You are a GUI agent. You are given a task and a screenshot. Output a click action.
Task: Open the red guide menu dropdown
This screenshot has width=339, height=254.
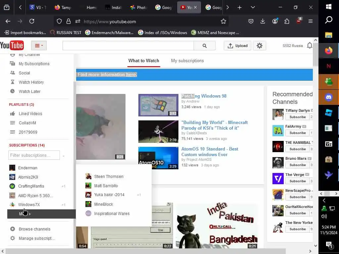coord(39,46)
